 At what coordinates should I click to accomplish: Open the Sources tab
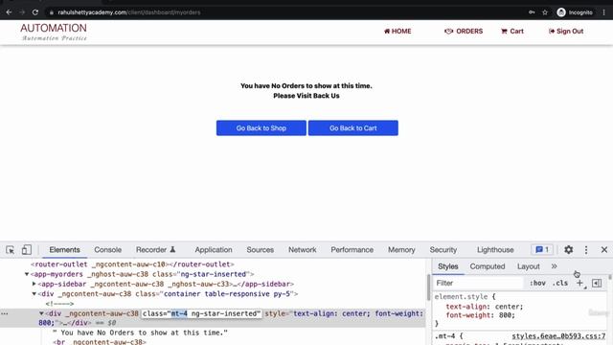pyautogui.click(x=261, y=250)
